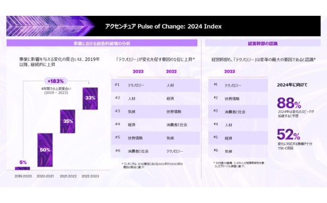Click the caption '4年間での上昇度合い (2019 – 2023)'

56,91
